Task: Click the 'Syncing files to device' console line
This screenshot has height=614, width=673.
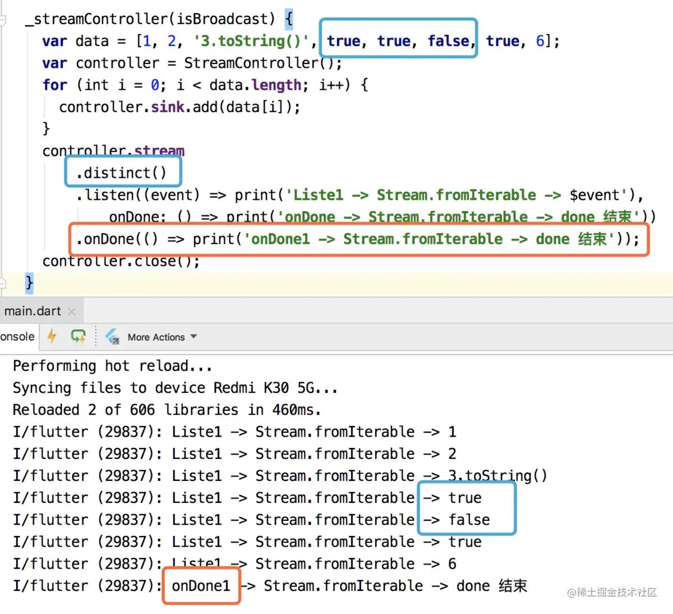Action: (175, 388)
